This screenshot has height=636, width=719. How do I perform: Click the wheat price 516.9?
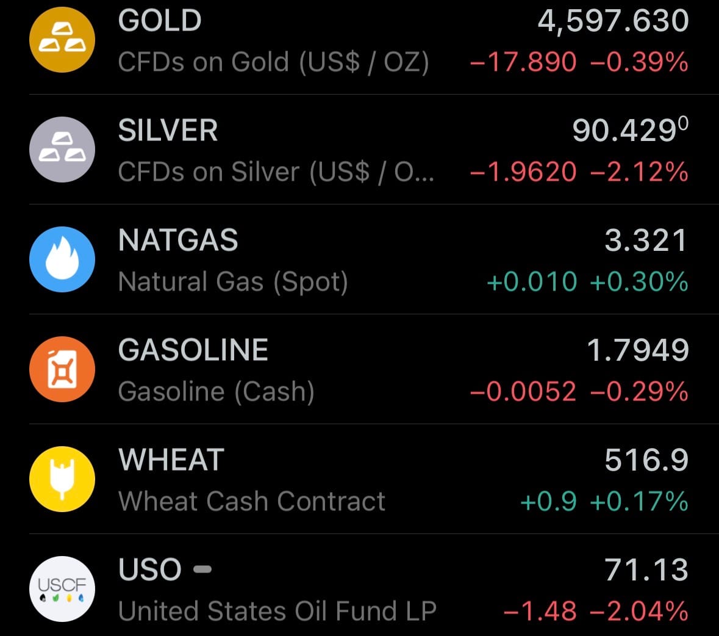pyautogui.click(x=646, y=460)
